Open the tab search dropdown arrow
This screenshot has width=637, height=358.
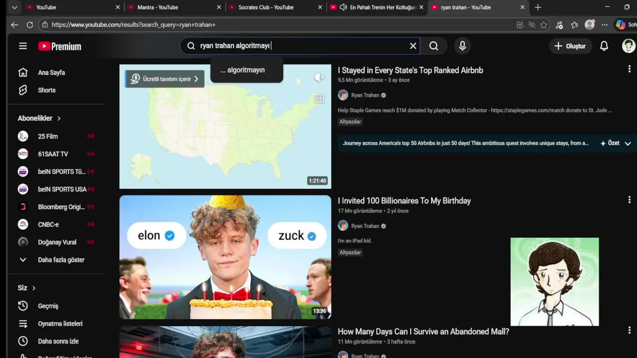click(14, 7)
